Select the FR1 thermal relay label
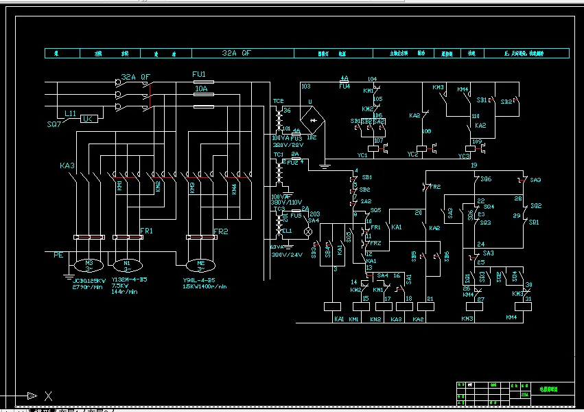The image size is (584, 412). coord(146,231)
